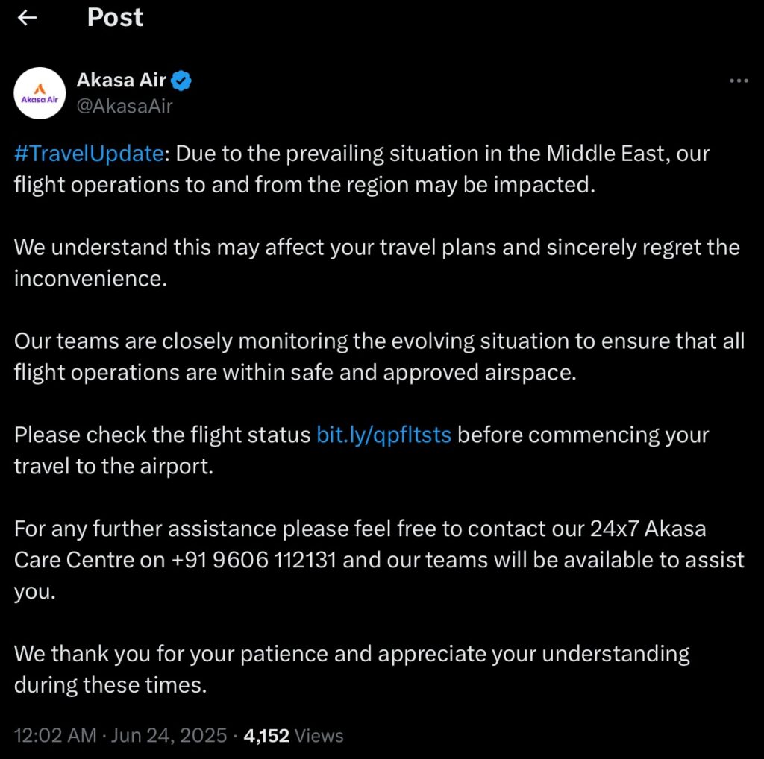Open the 4,152 view count
The image size is (764, 759).
click(266, 735)
